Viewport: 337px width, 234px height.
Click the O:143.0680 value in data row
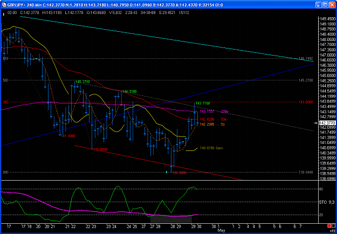click(97, 13)
